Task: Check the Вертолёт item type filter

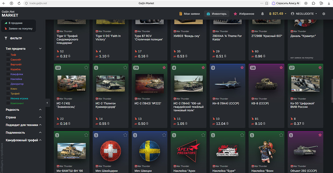Action: (8, 65)
